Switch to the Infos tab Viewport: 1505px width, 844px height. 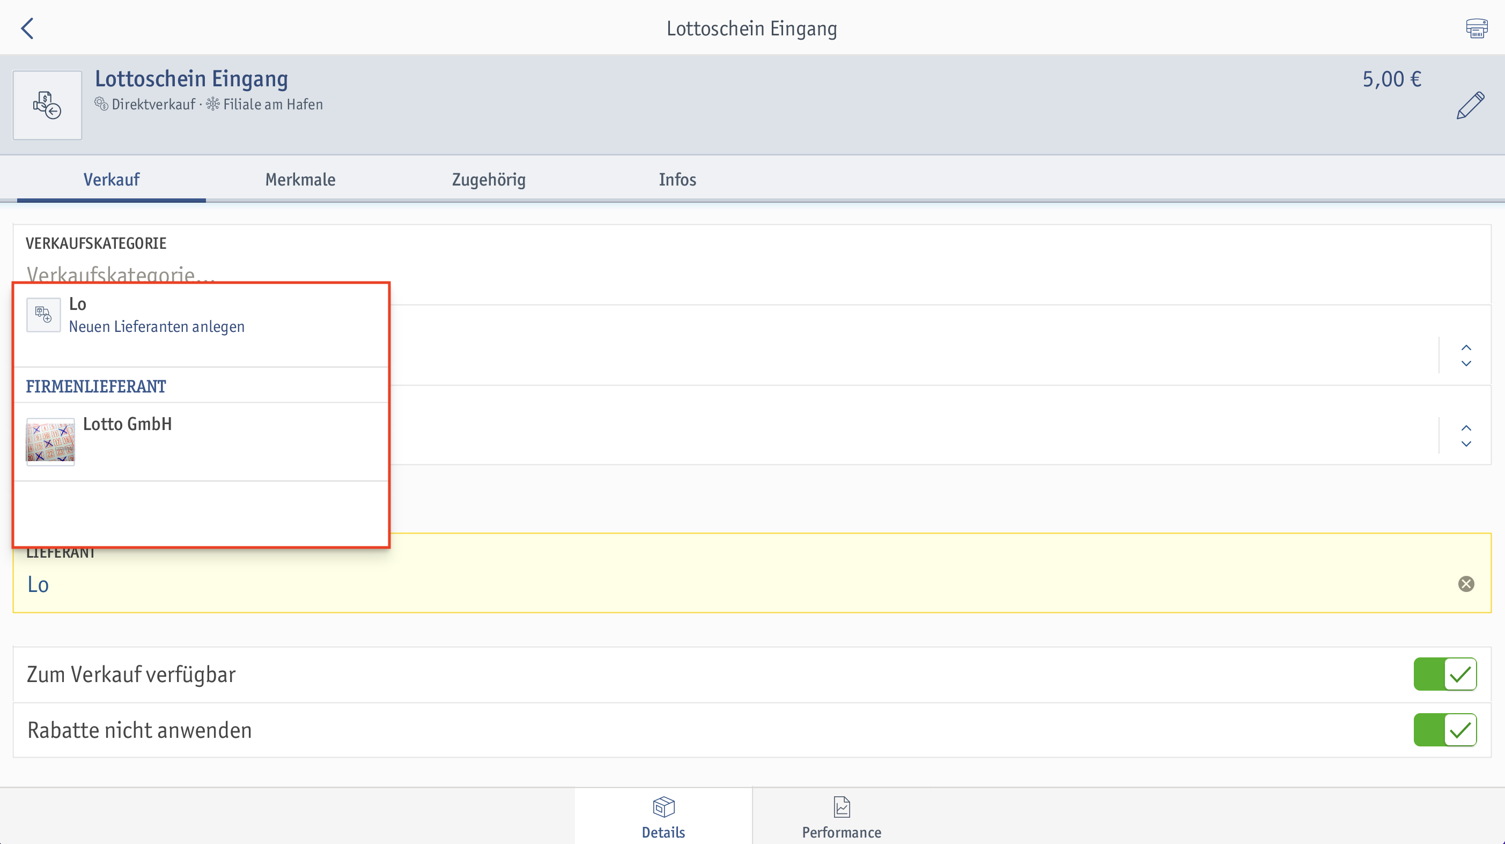coord(677,179)
